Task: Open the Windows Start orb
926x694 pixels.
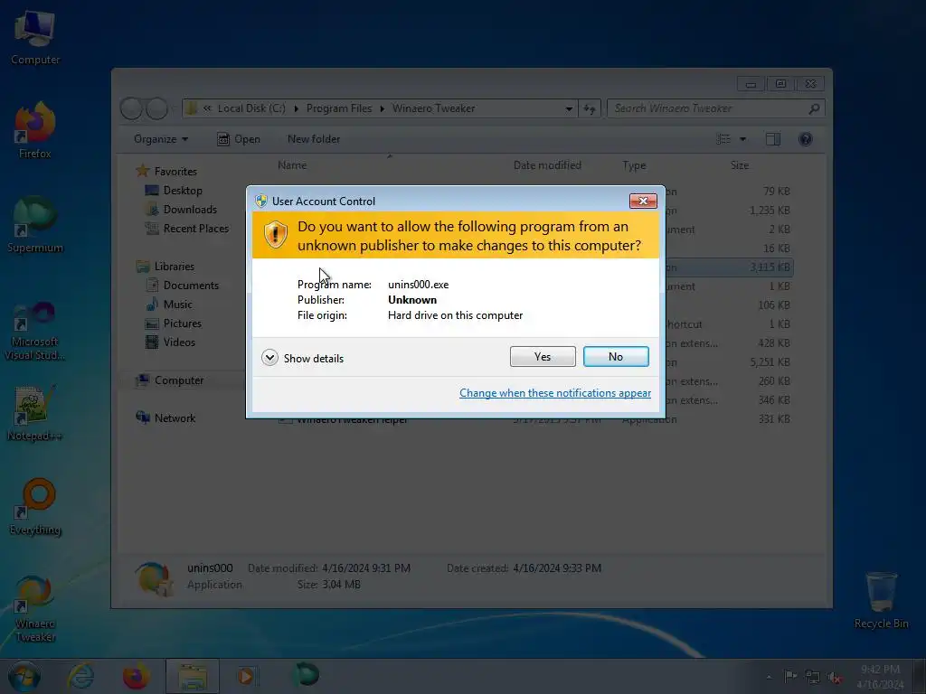Action: click(24, 676)
